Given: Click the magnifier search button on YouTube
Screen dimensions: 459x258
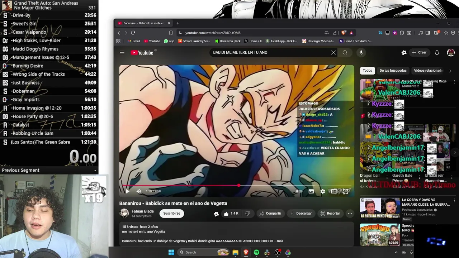Looking at the screenshot, I should click(x=345, y=52).
